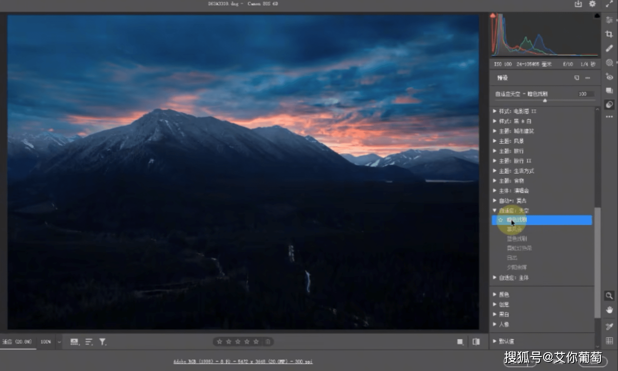Toggle the highlight clipping warning in histogram
618x371 pixels.
(597, 16)
